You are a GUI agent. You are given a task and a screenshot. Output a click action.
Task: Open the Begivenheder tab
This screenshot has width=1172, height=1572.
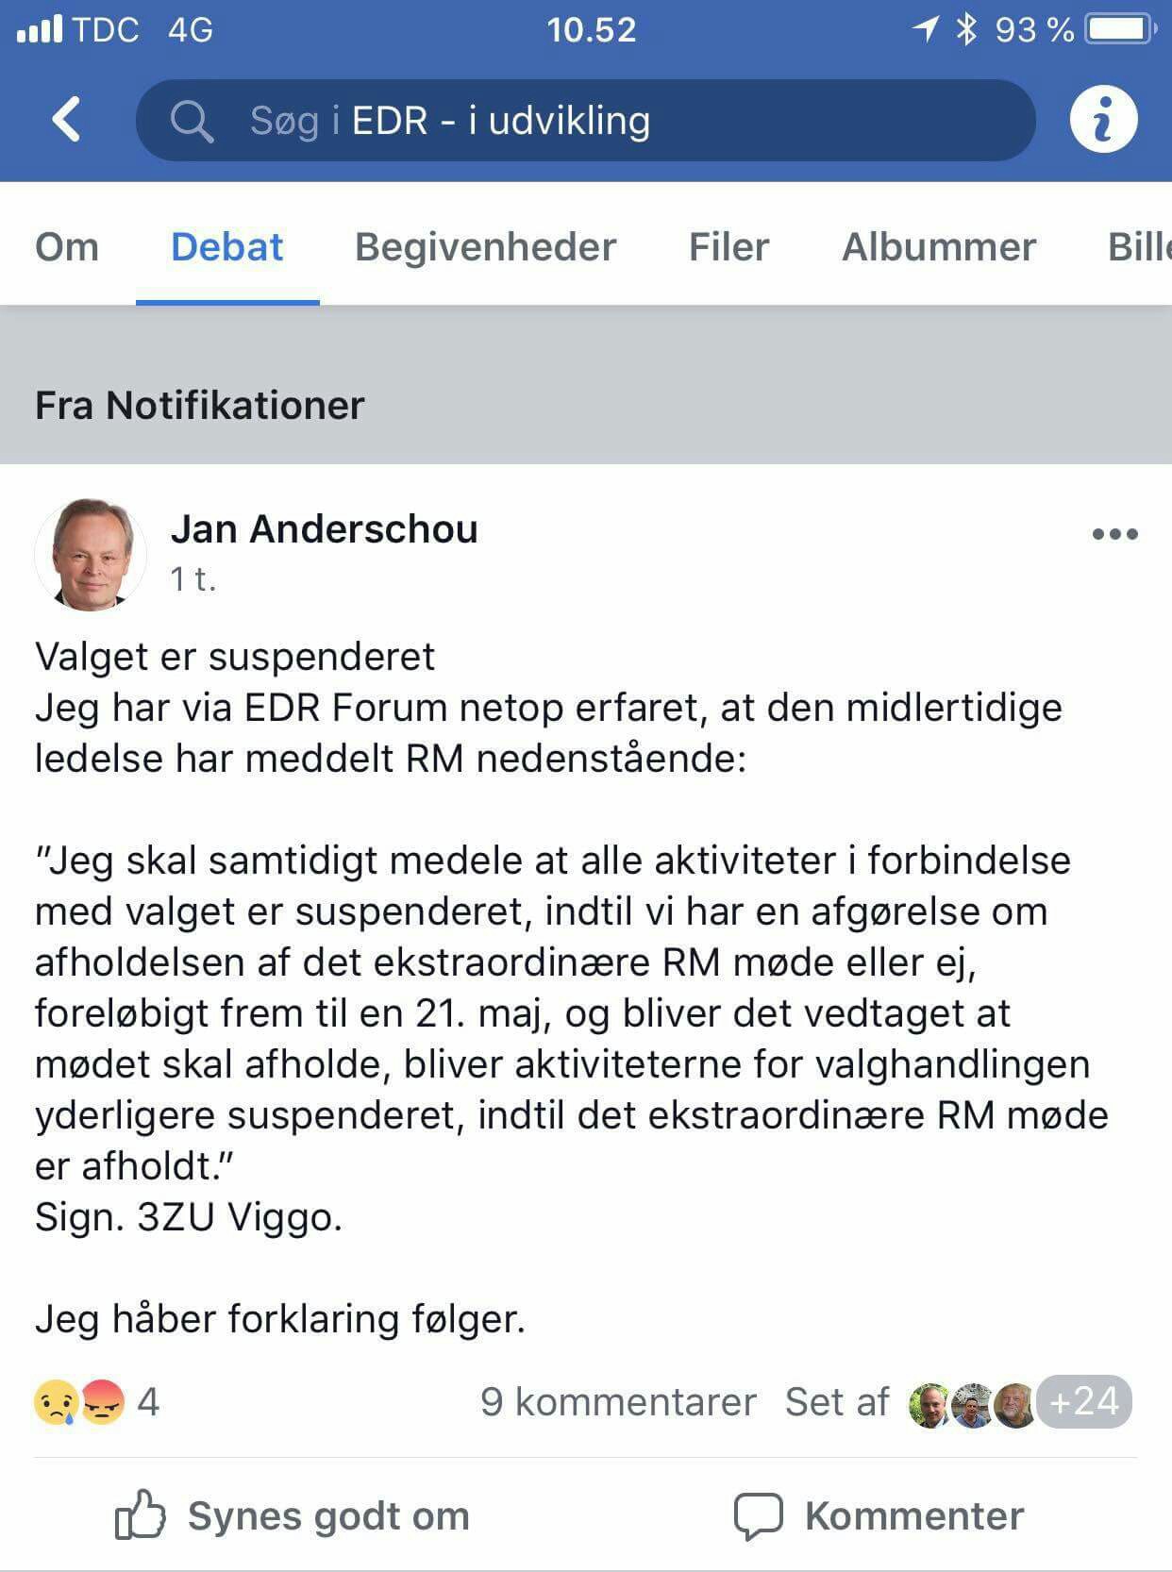point(485,247)
